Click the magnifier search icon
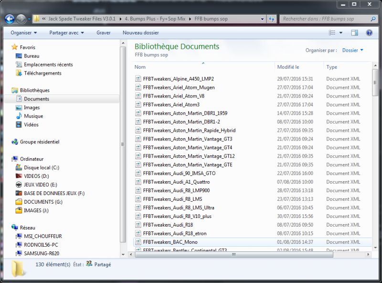Image resolution: width=382 pixels, height=283 pixels. click(x=373, y=19)
